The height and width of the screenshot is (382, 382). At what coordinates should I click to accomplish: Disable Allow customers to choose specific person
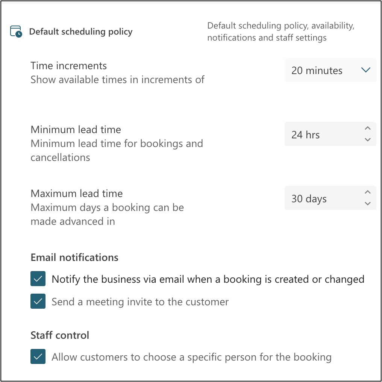tap(38, 357)
